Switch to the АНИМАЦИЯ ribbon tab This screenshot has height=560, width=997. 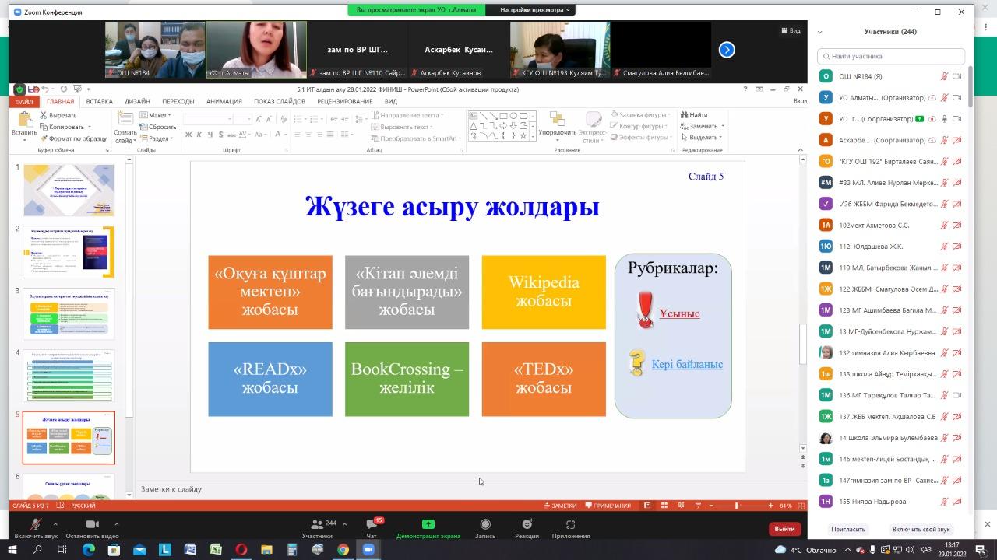pos(224,101)
